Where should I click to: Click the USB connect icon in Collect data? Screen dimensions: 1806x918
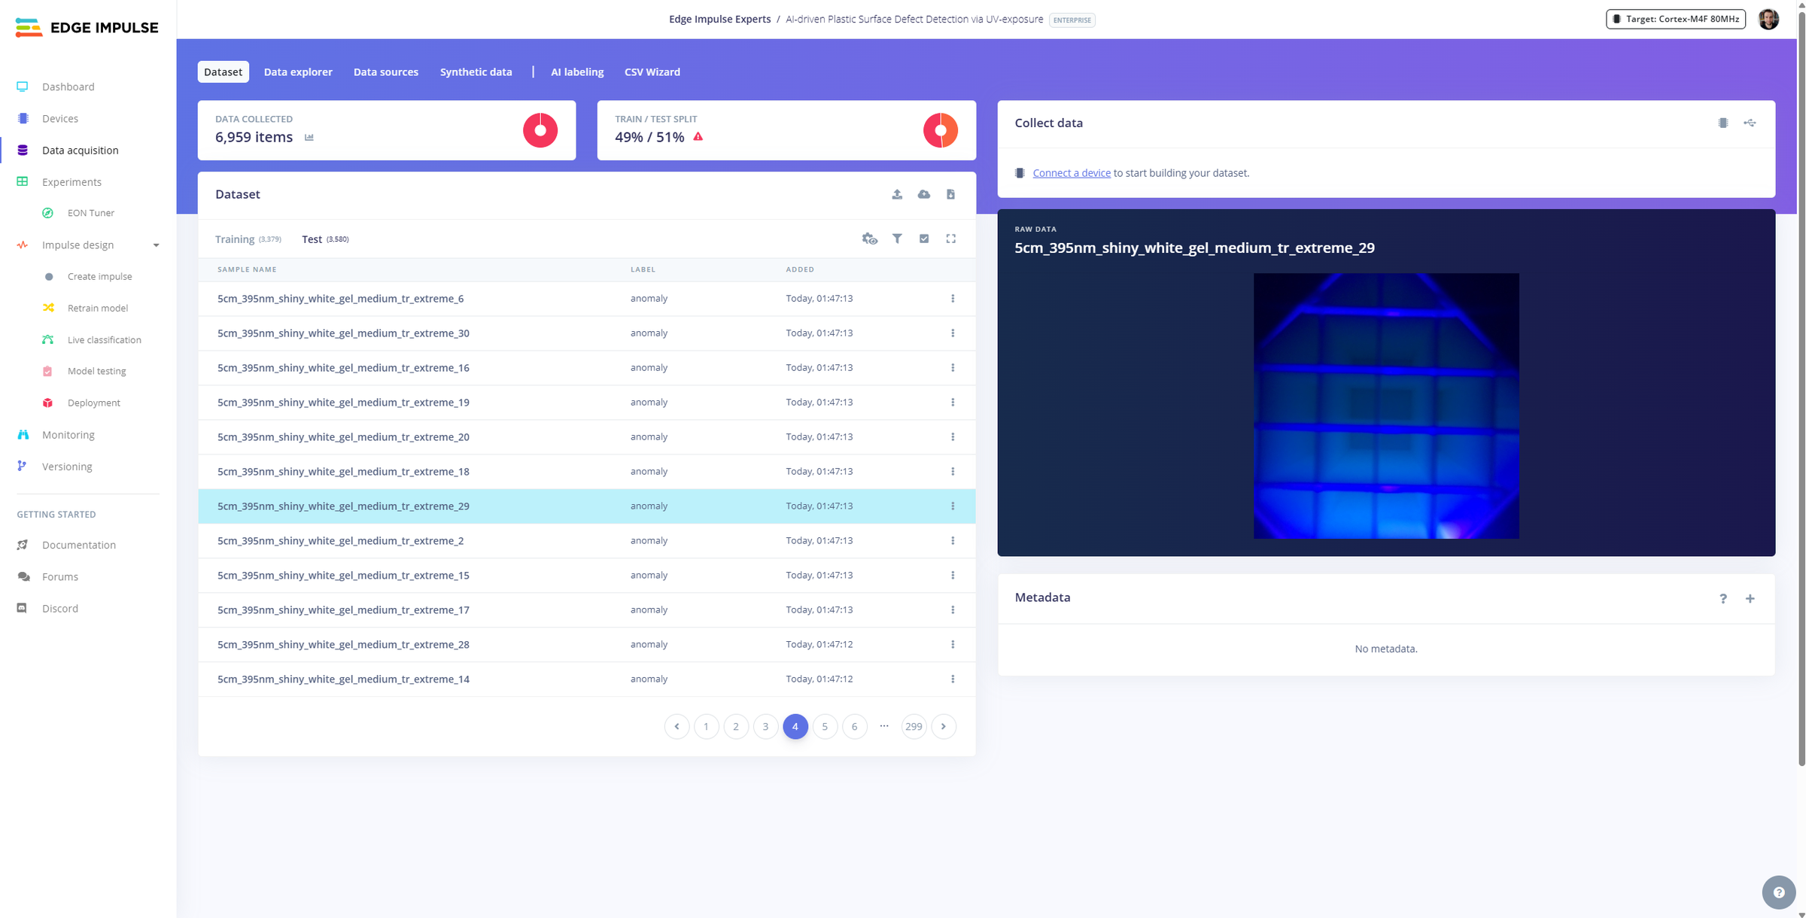point(1750,123)
